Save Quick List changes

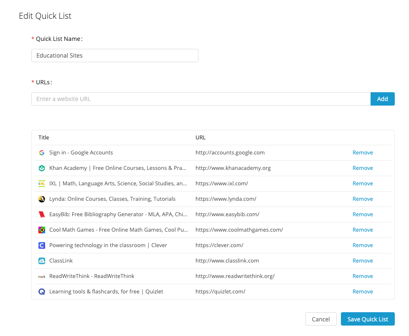tap(368, 319)
